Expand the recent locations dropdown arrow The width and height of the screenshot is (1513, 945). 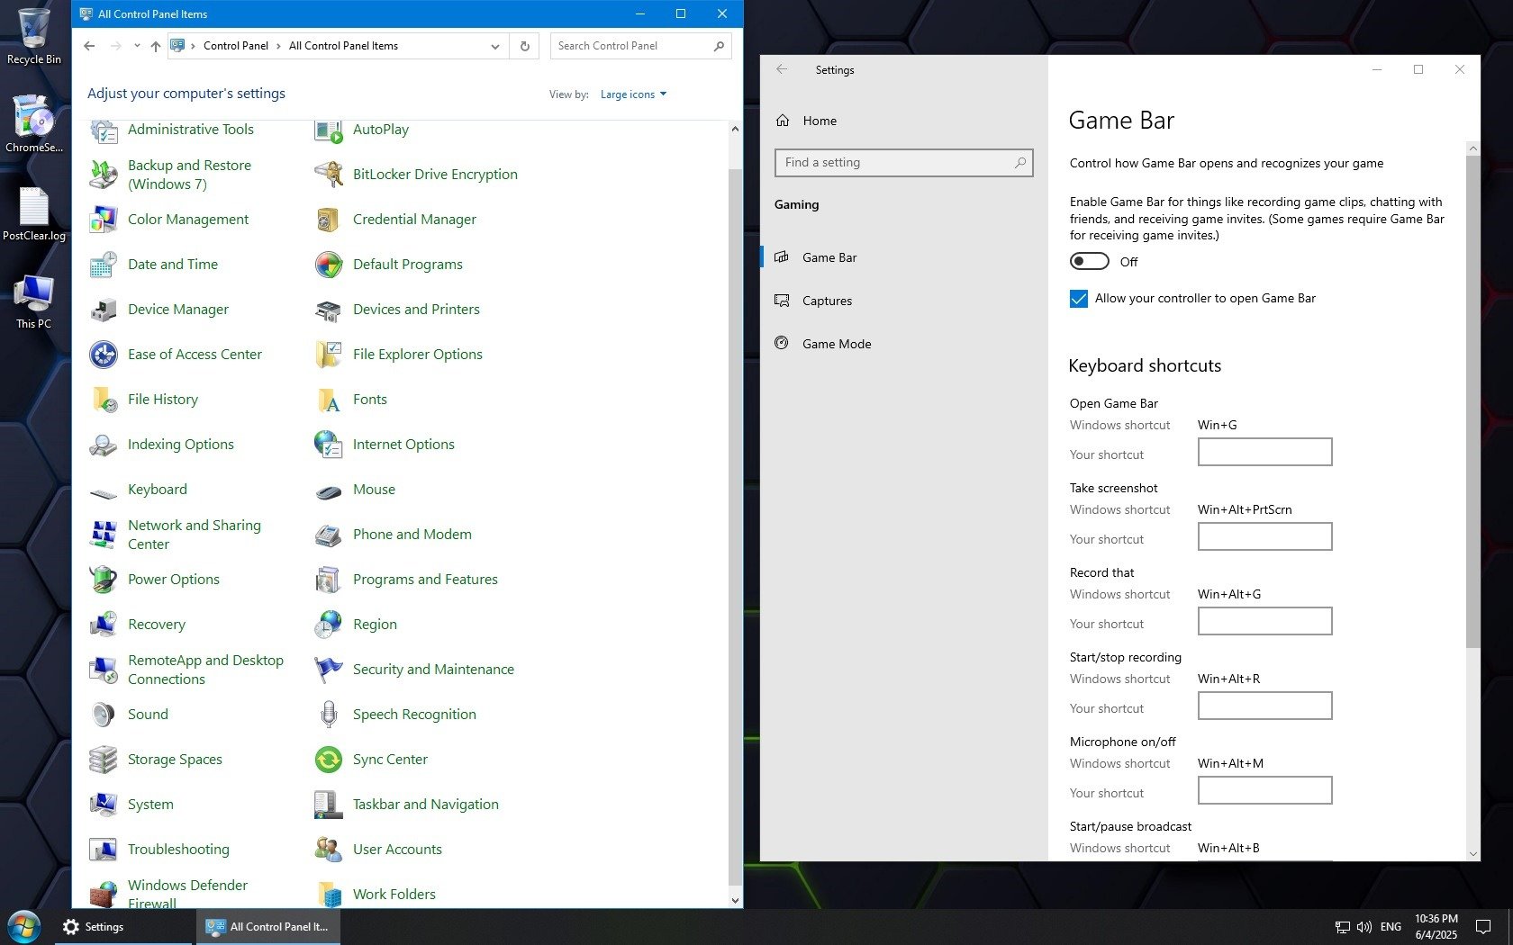(x=137, y=46)
